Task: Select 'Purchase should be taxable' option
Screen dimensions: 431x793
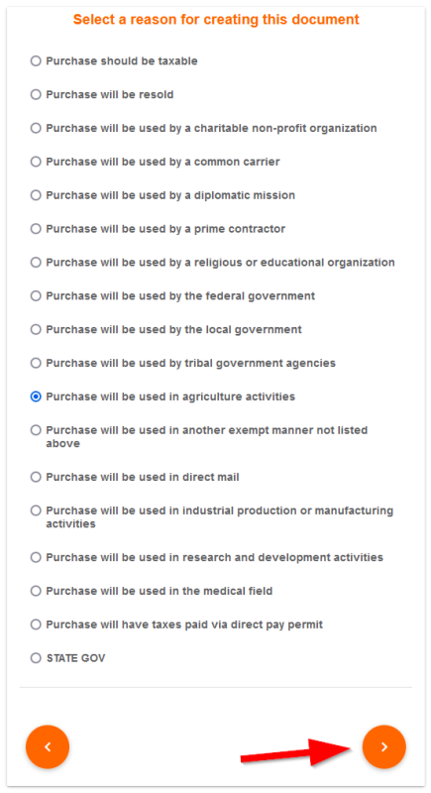Action: pos(36,61)
